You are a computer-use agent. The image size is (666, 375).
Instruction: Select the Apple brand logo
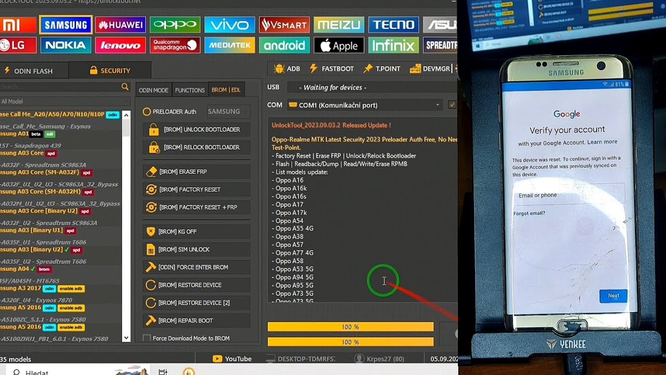339,45
